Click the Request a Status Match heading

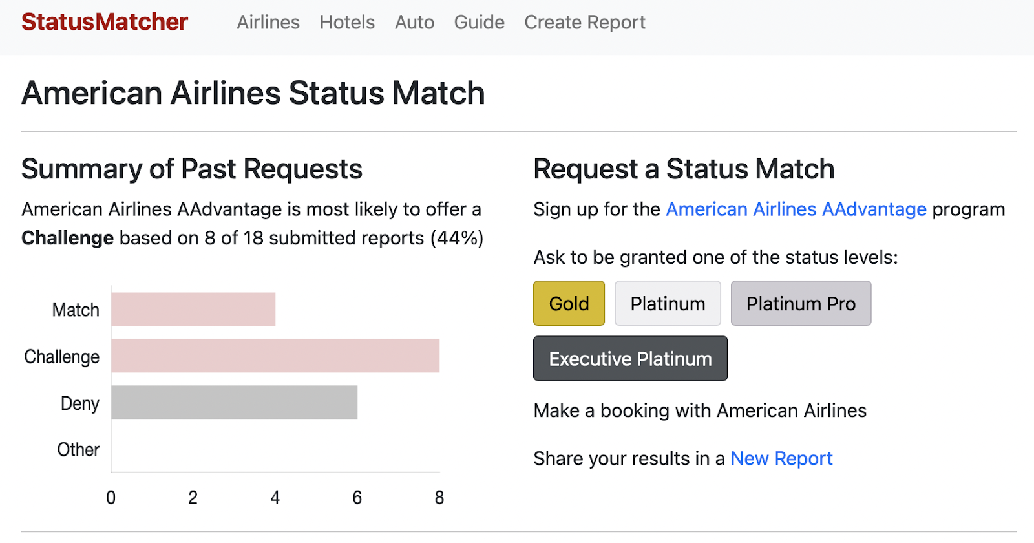(684, 169)
